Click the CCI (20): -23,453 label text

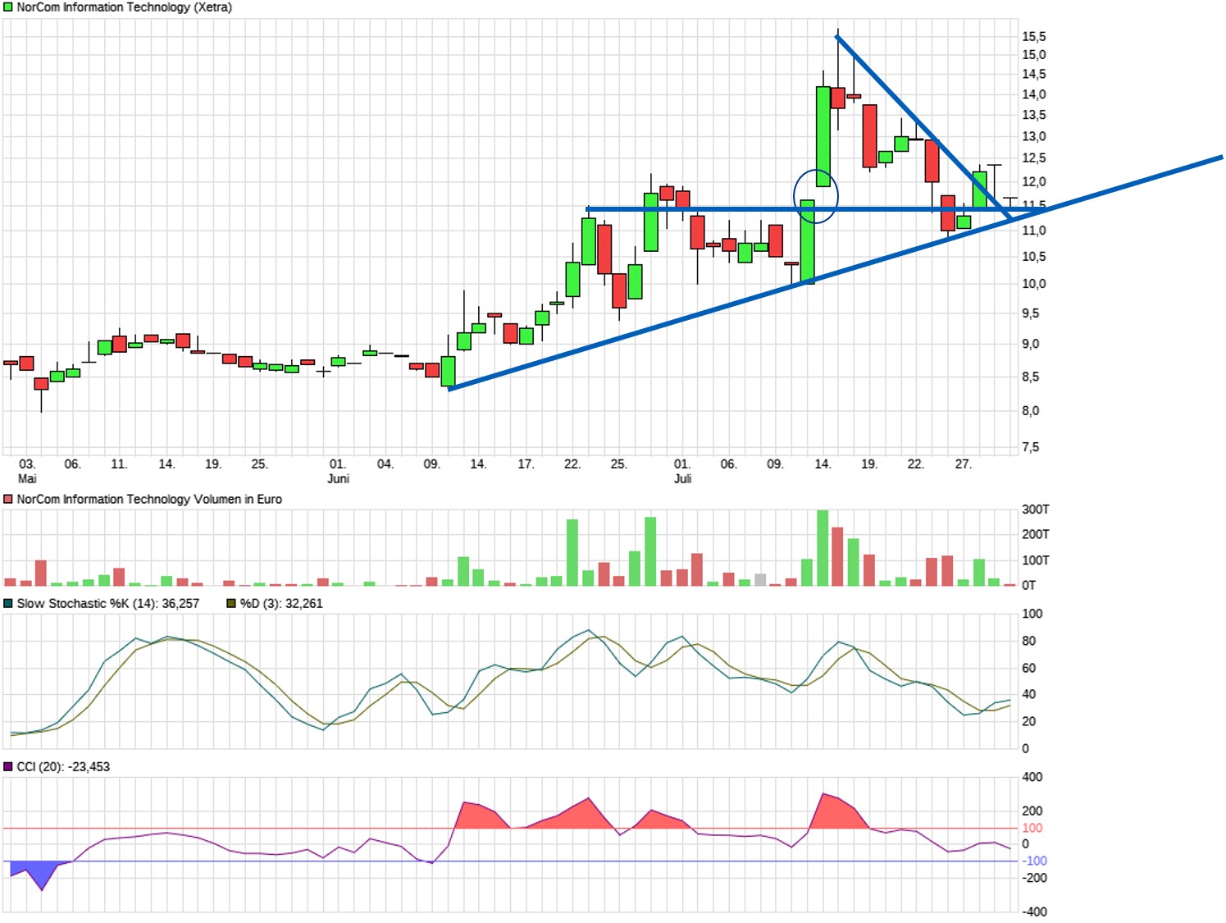63,766
